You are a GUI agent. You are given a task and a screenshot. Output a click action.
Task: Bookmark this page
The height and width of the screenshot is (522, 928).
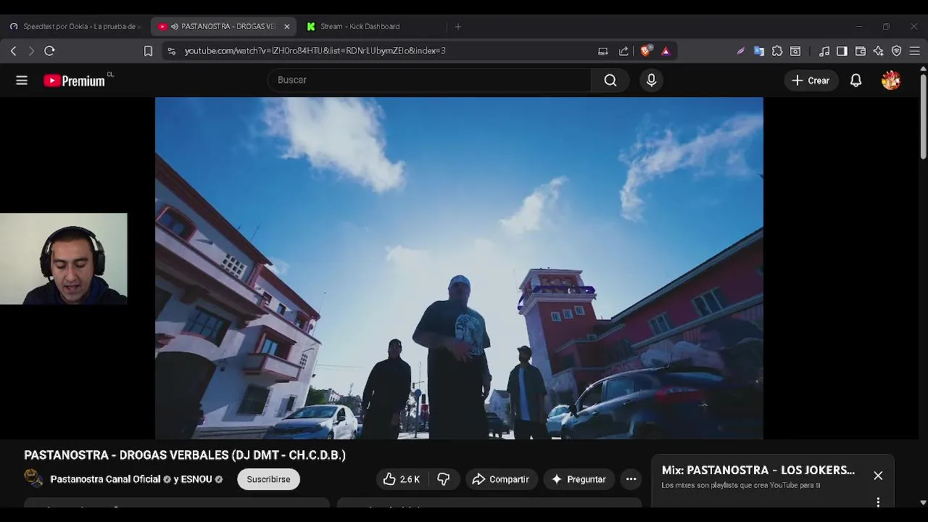tap(148, 51)
